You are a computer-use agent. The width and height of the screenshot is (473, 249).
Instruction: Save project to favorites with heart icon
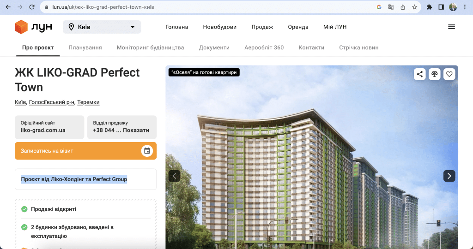449,74
